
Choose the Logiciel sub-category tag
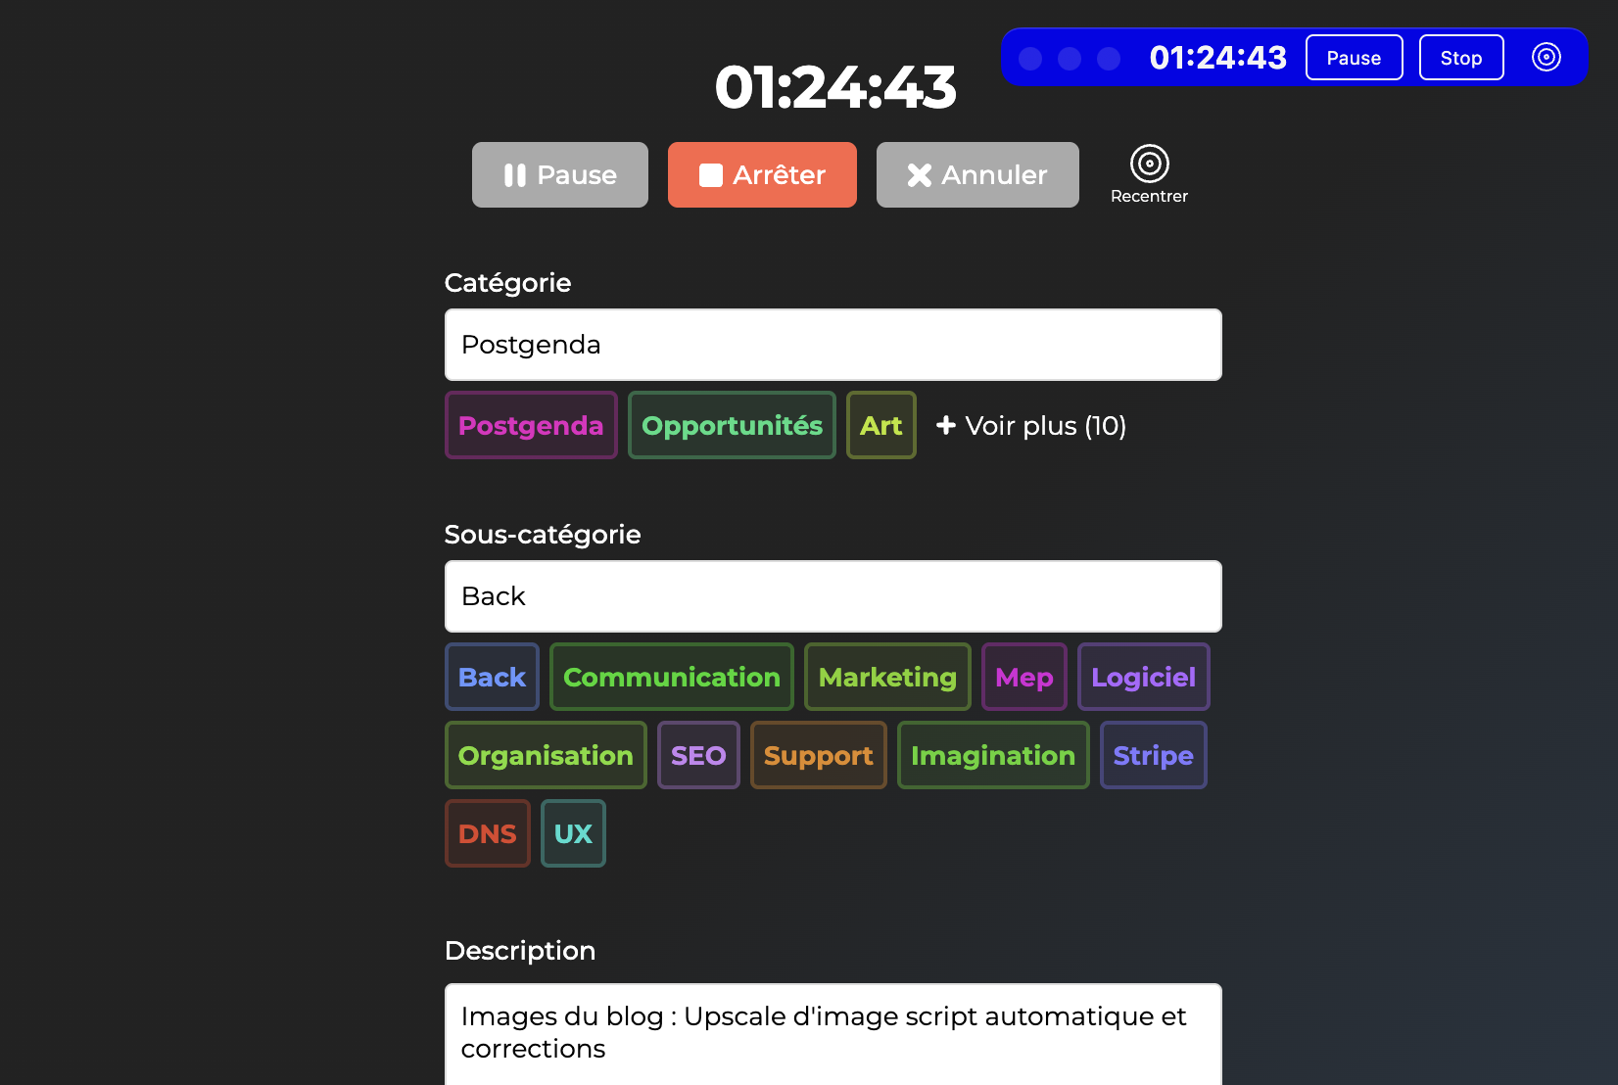(x=1143, y=677)
